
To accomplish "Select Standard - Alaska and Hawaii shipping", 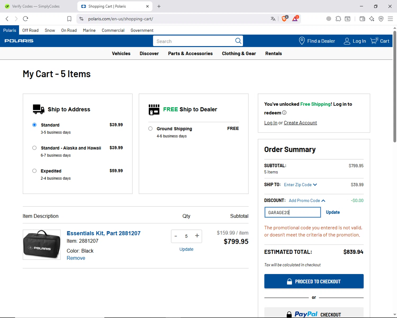I will coord(34,148).
